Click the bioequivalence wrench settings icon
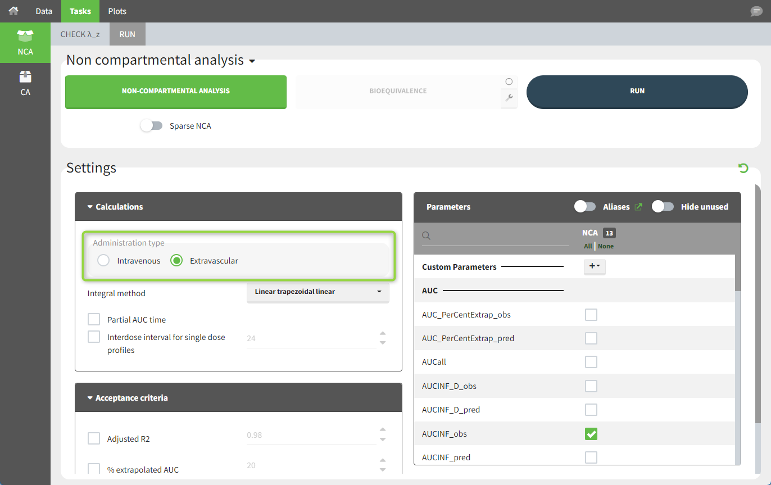This screenshot has width=771, height=485. tap(509, 98)
